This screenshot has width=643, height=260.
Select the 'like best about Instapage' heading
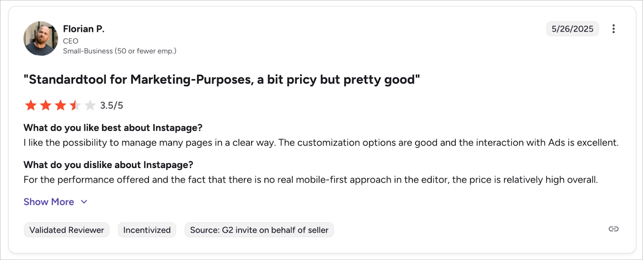pos(113,128)
